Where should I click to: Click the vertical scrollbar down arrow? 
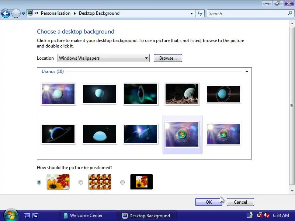coord(292,191)
